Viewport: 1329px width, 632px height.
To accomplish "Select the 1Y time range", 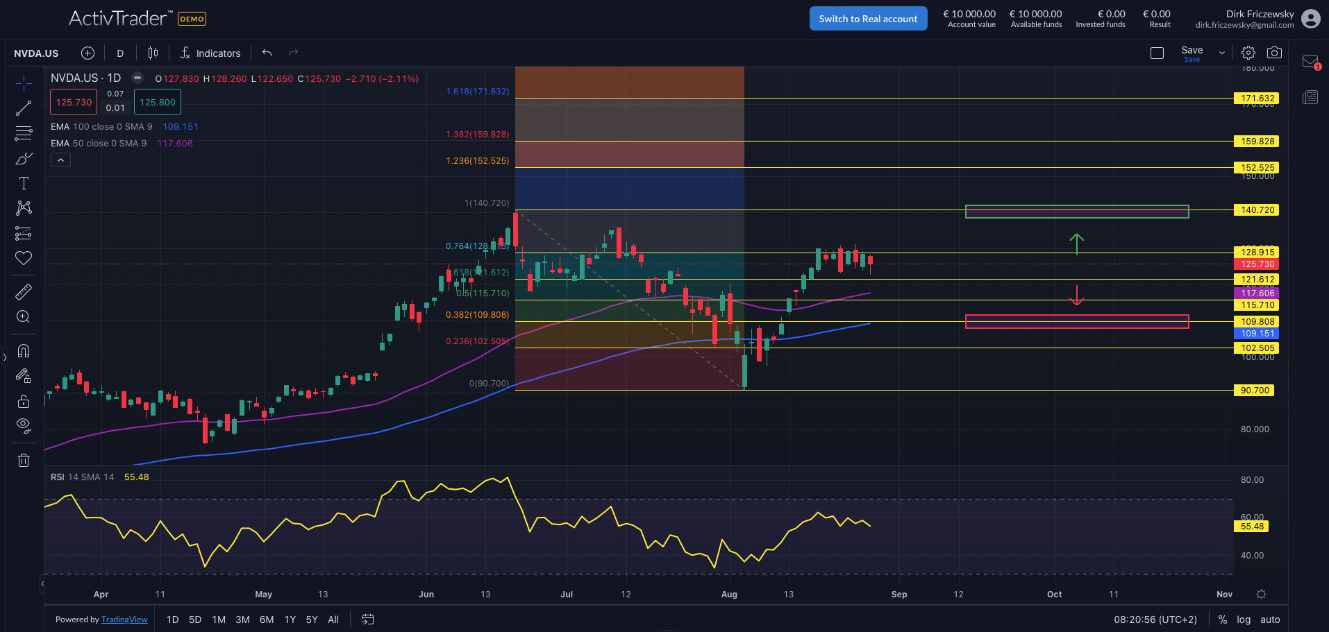I will click(290, 620).
